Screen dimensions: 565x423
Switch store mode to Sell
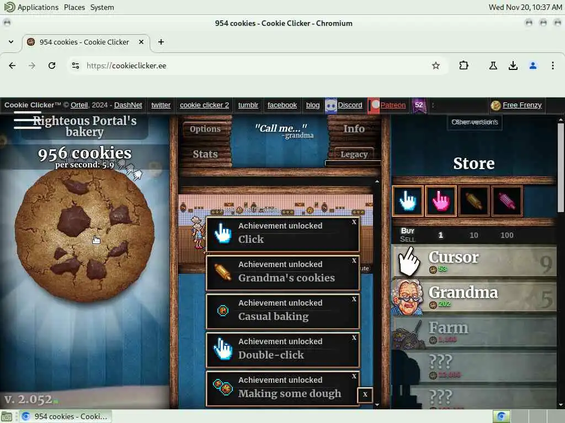(x=408, y=239)
